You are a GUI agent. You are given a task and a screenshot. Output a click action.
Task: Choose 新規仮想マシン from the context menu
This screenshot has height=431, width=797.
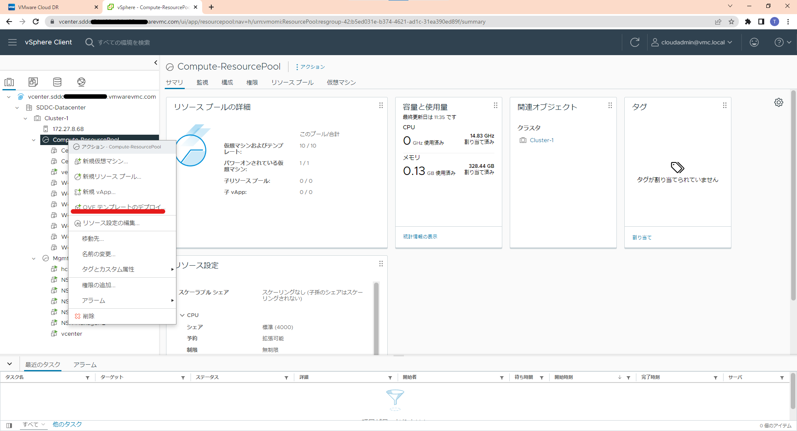122,161
